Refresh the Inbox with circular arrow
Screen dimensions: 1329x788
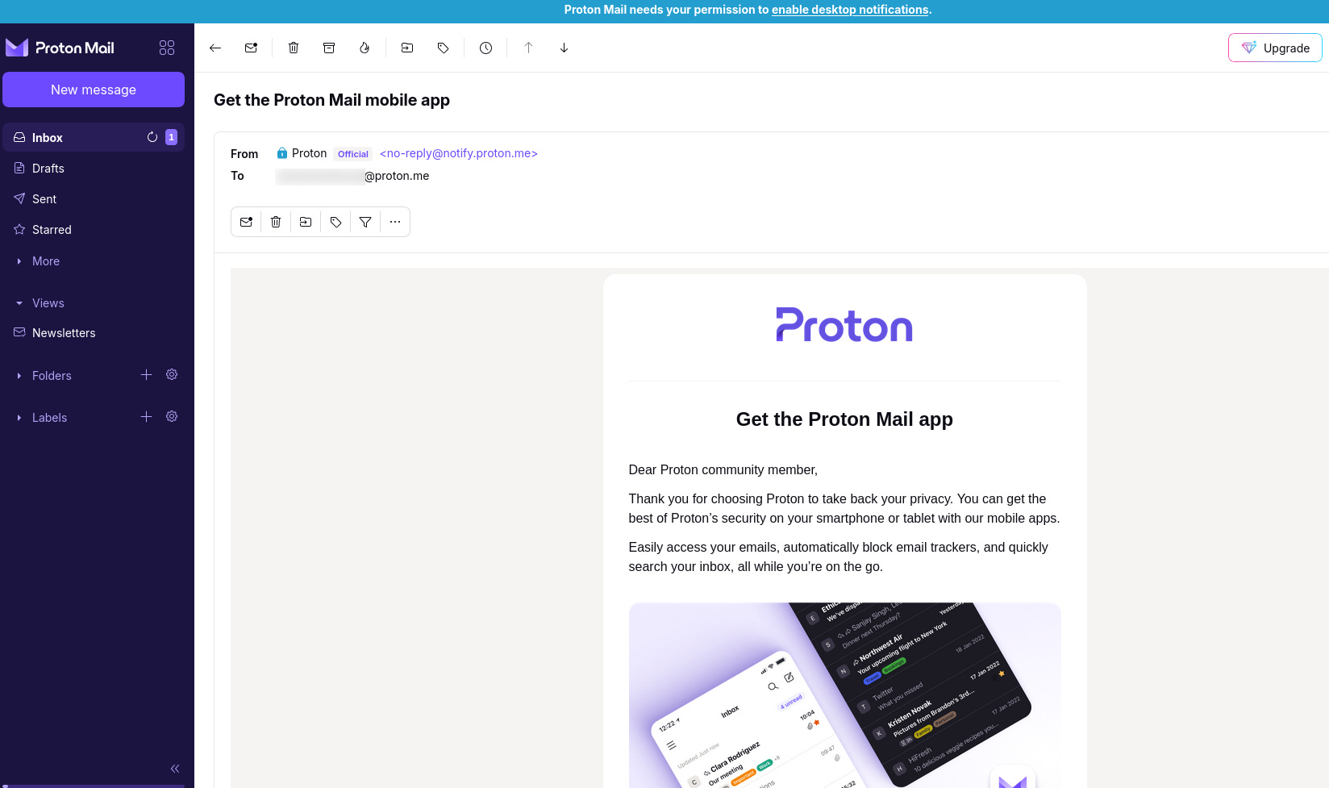[x=152, y=137]
